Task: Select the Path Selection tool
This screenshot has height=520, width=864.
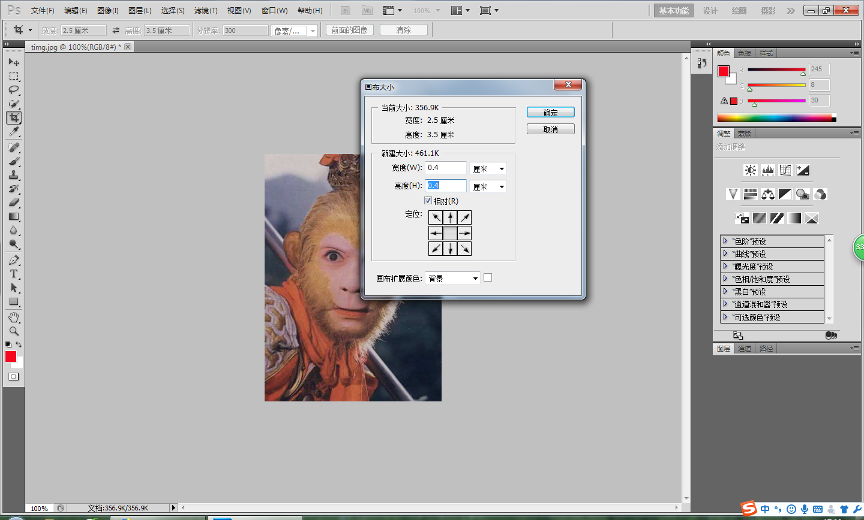Action: (x=14, y=288)
